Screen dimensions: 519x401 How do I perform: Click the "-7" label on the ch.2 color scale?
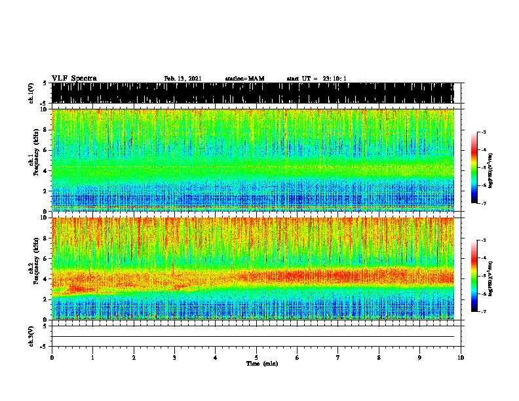click(x=484, y=311)
